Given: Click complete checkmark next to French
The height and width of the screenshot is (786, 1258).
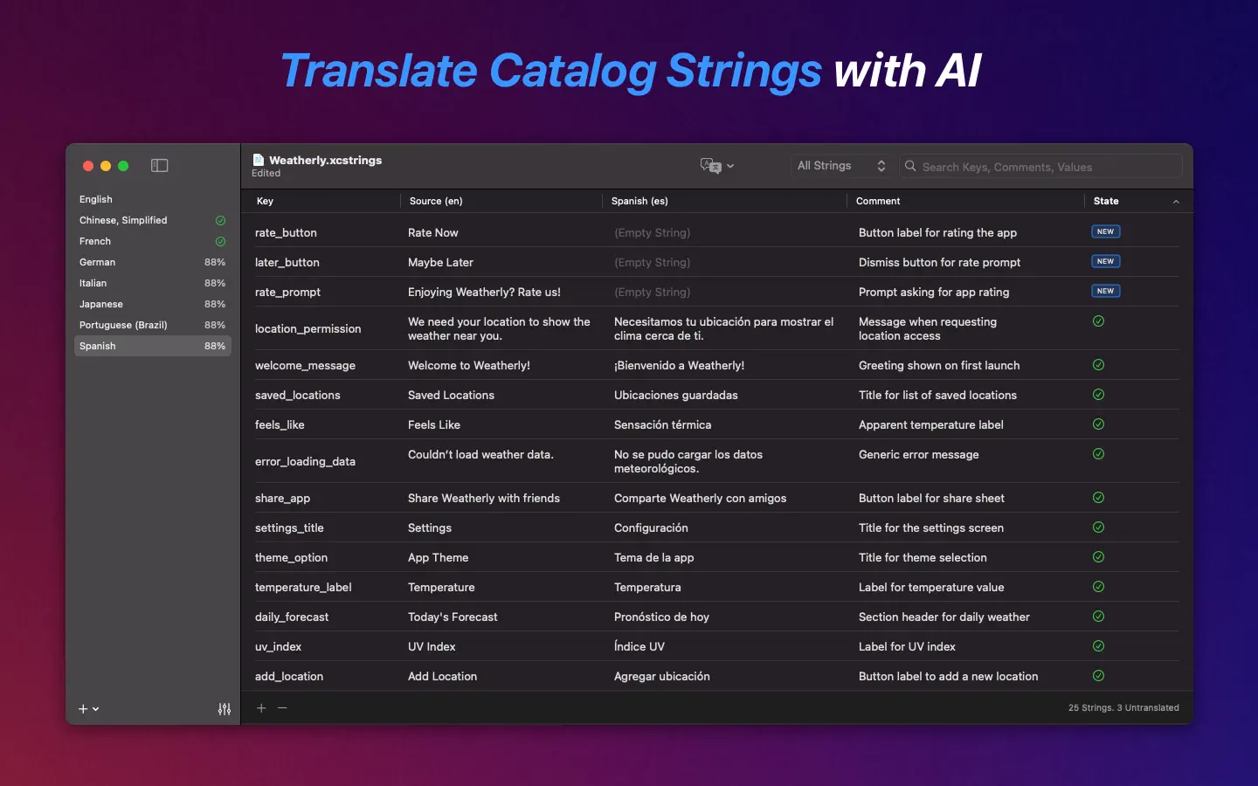Looking at the screenshot, I should (220, 241).
